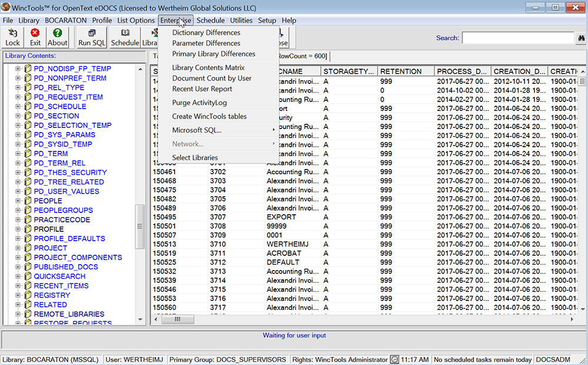
Task: Expand the PD_THES_SECURITY tree node
Action: (x=18, y=172)
